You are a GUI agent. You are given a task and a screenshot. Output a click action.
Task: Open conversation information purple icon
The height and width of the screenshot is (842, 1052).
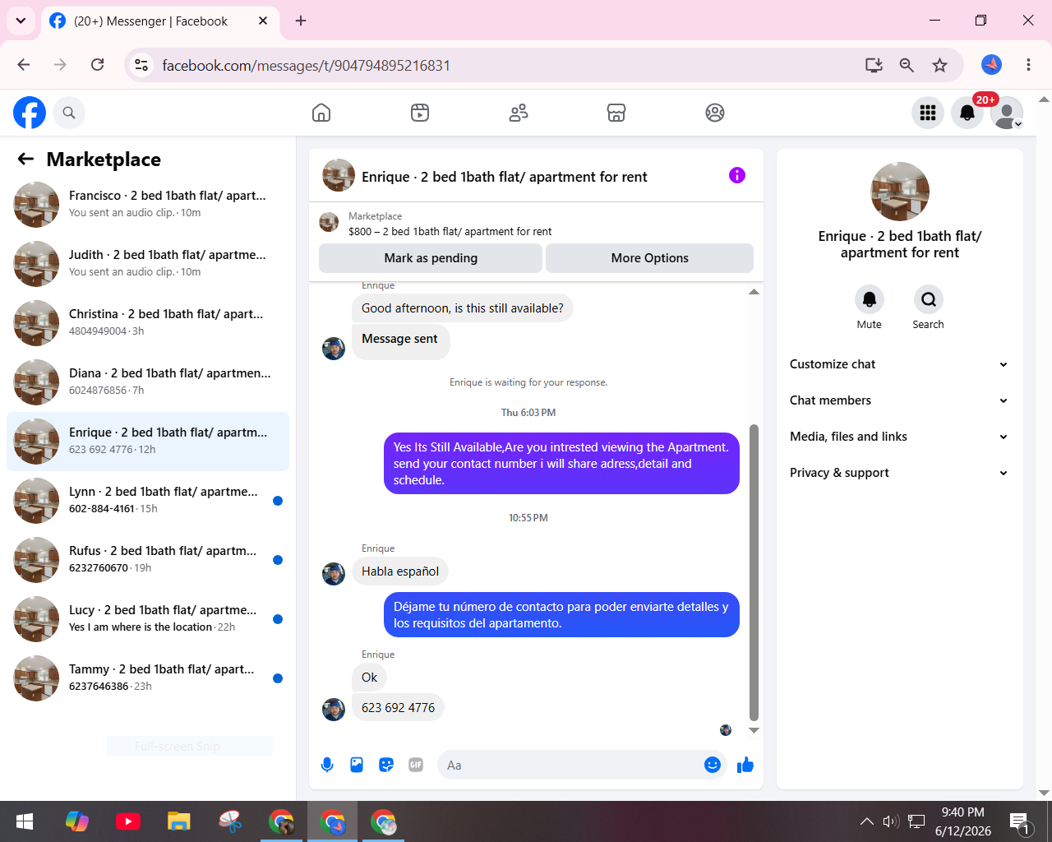[737, 175]
